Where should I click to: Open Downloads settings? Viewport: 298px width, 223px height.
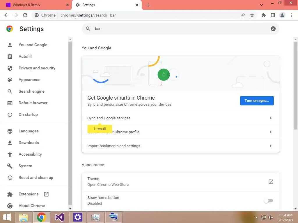point(29,143)
